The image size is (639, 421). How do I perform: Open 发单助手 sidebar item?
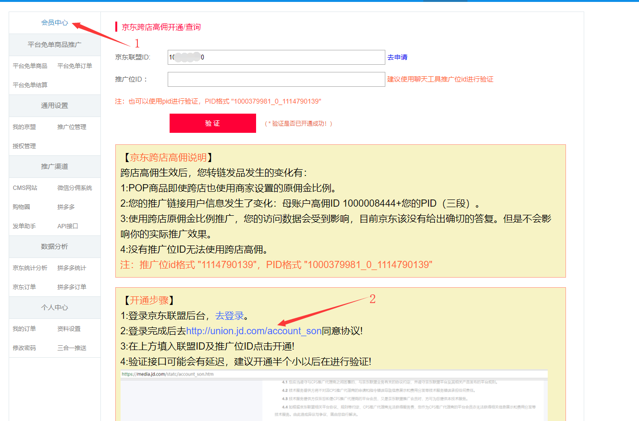[24, 226]
